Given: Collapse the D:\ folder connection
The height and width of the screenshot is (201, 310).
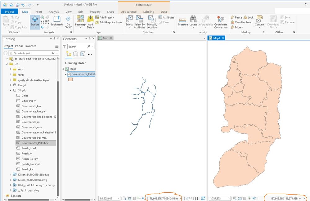Looking at the screenshot, I should 7,64.
